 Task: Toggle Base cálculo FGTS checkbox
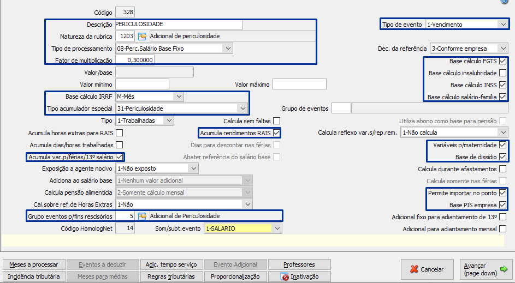tap(502, 61)
